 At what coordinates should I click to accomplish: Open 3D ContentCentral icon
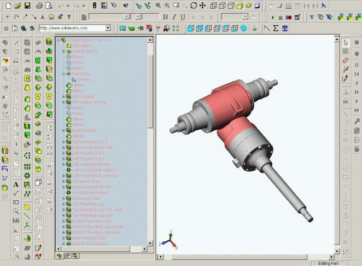click(149, 28)
